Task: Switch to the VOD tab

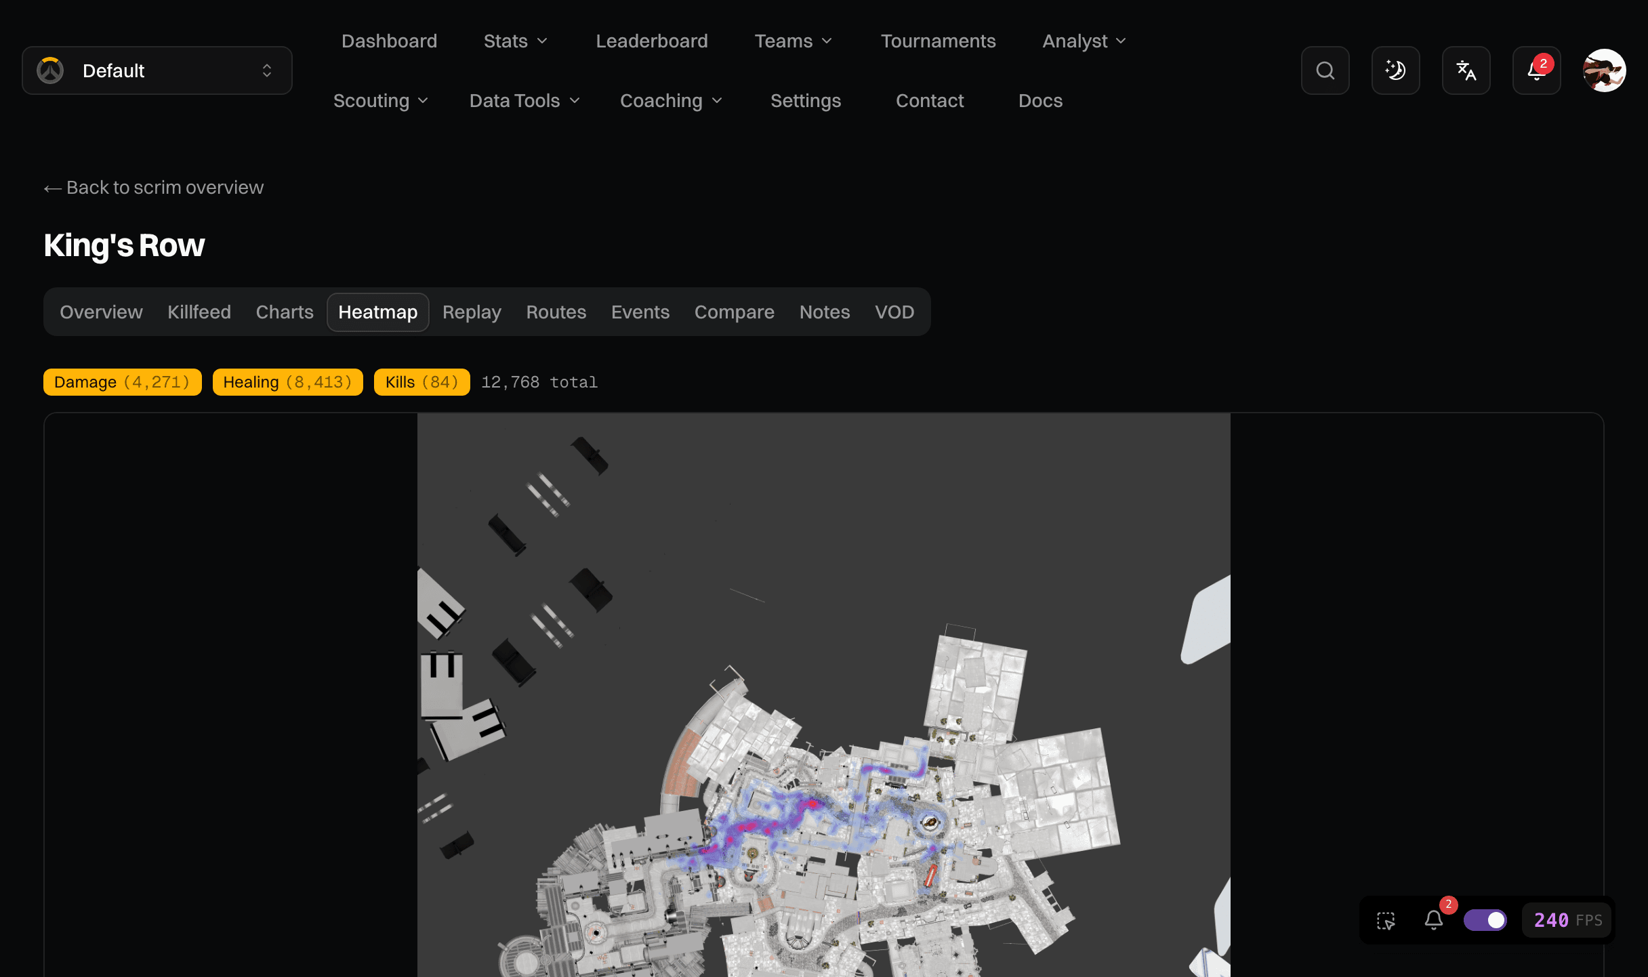Action: coord(894,312)
